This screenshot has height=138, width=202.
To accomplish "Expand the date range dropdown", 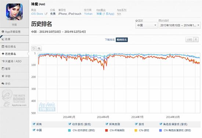I will pos(180,25).
